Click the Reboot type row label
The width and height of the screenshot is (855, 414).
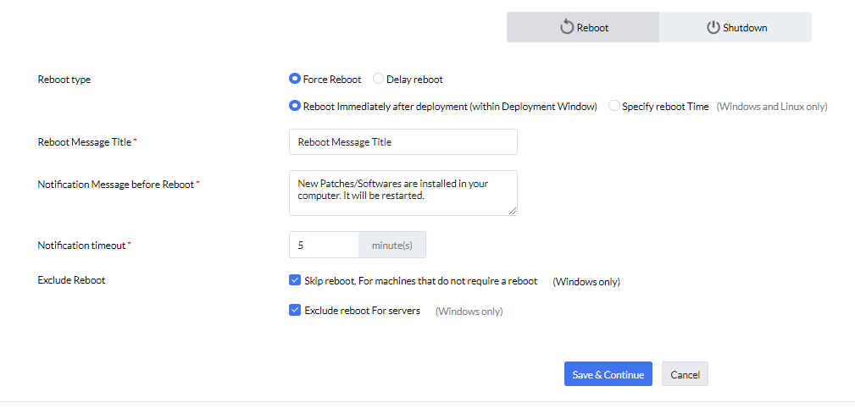click(64, 80)
